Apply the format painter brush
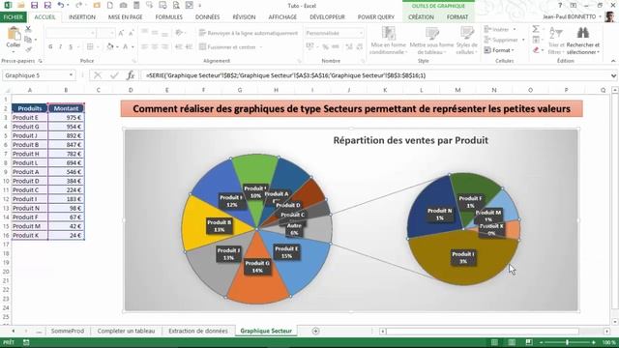The image size is (619, 348). pos(28,49)
